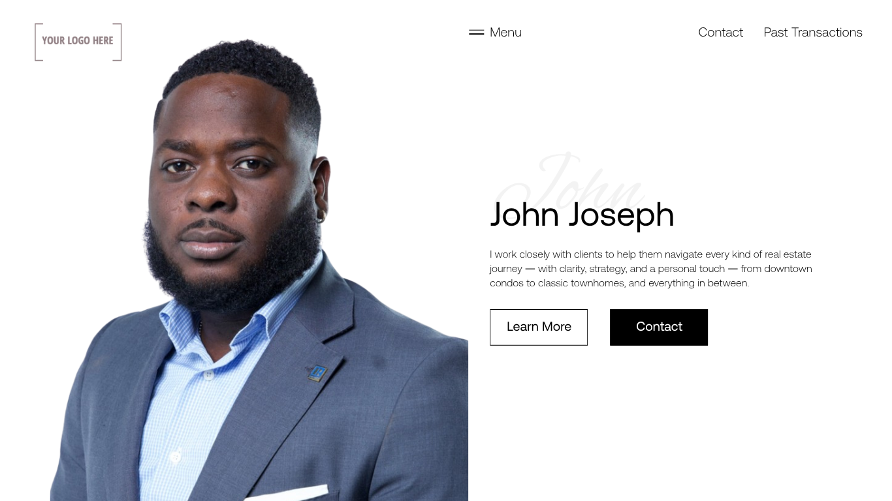Go to Past Transactions page

pyautogui.click(x=813, y=32)
